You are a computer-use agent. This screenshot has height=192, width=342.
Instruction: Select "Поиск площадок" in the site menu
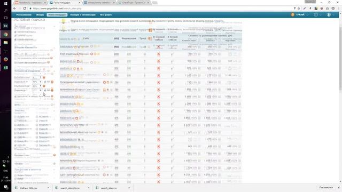pyautogui.click(x=57, y=15)
